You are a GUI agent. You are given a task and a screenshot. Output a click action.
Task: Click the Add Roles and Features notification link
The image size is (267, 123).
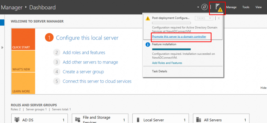click(x=167, y=63)
